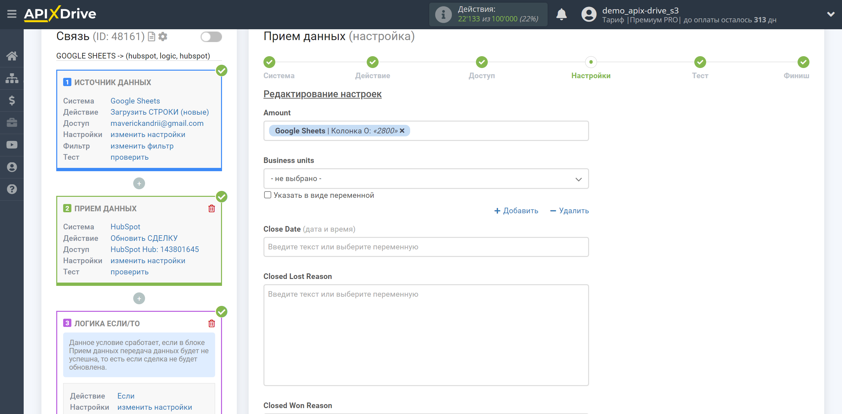Click the ApiX-Drive logo
The height and width of the screenshot is (414, 842).
coord(60,14)
